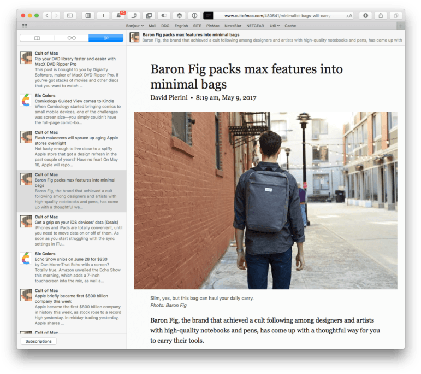
Task: Open iOS devices' data Deals item
Action: point(72,230)
